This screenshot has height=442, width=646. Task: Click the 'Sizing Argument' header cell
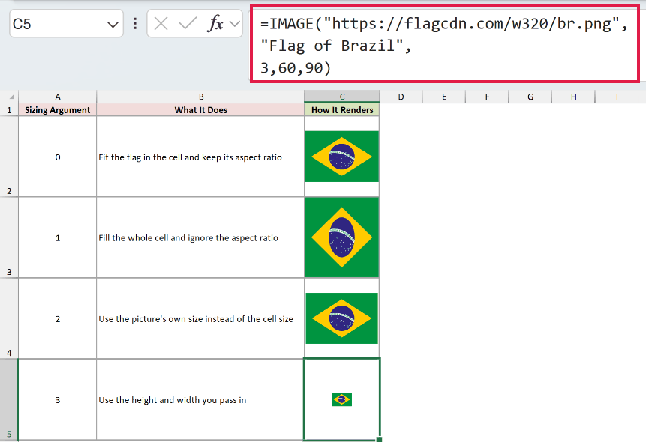pyautogui.click(x=58, y=110)
